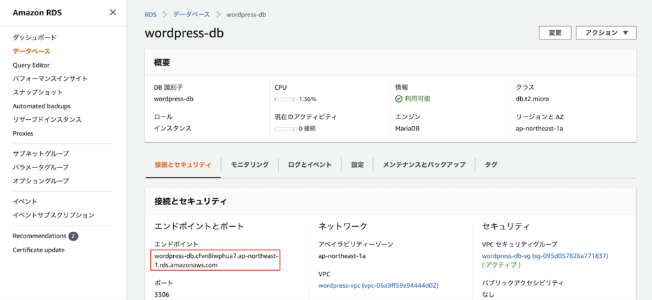The height and width of the screenshot is (300, 652).
Task: Open the wordpress-db-sg security group link
Action: coord(545,256)
